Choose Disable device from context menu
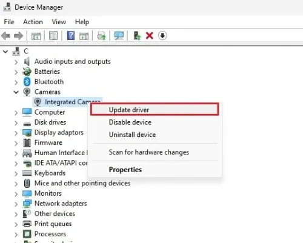 155,122
